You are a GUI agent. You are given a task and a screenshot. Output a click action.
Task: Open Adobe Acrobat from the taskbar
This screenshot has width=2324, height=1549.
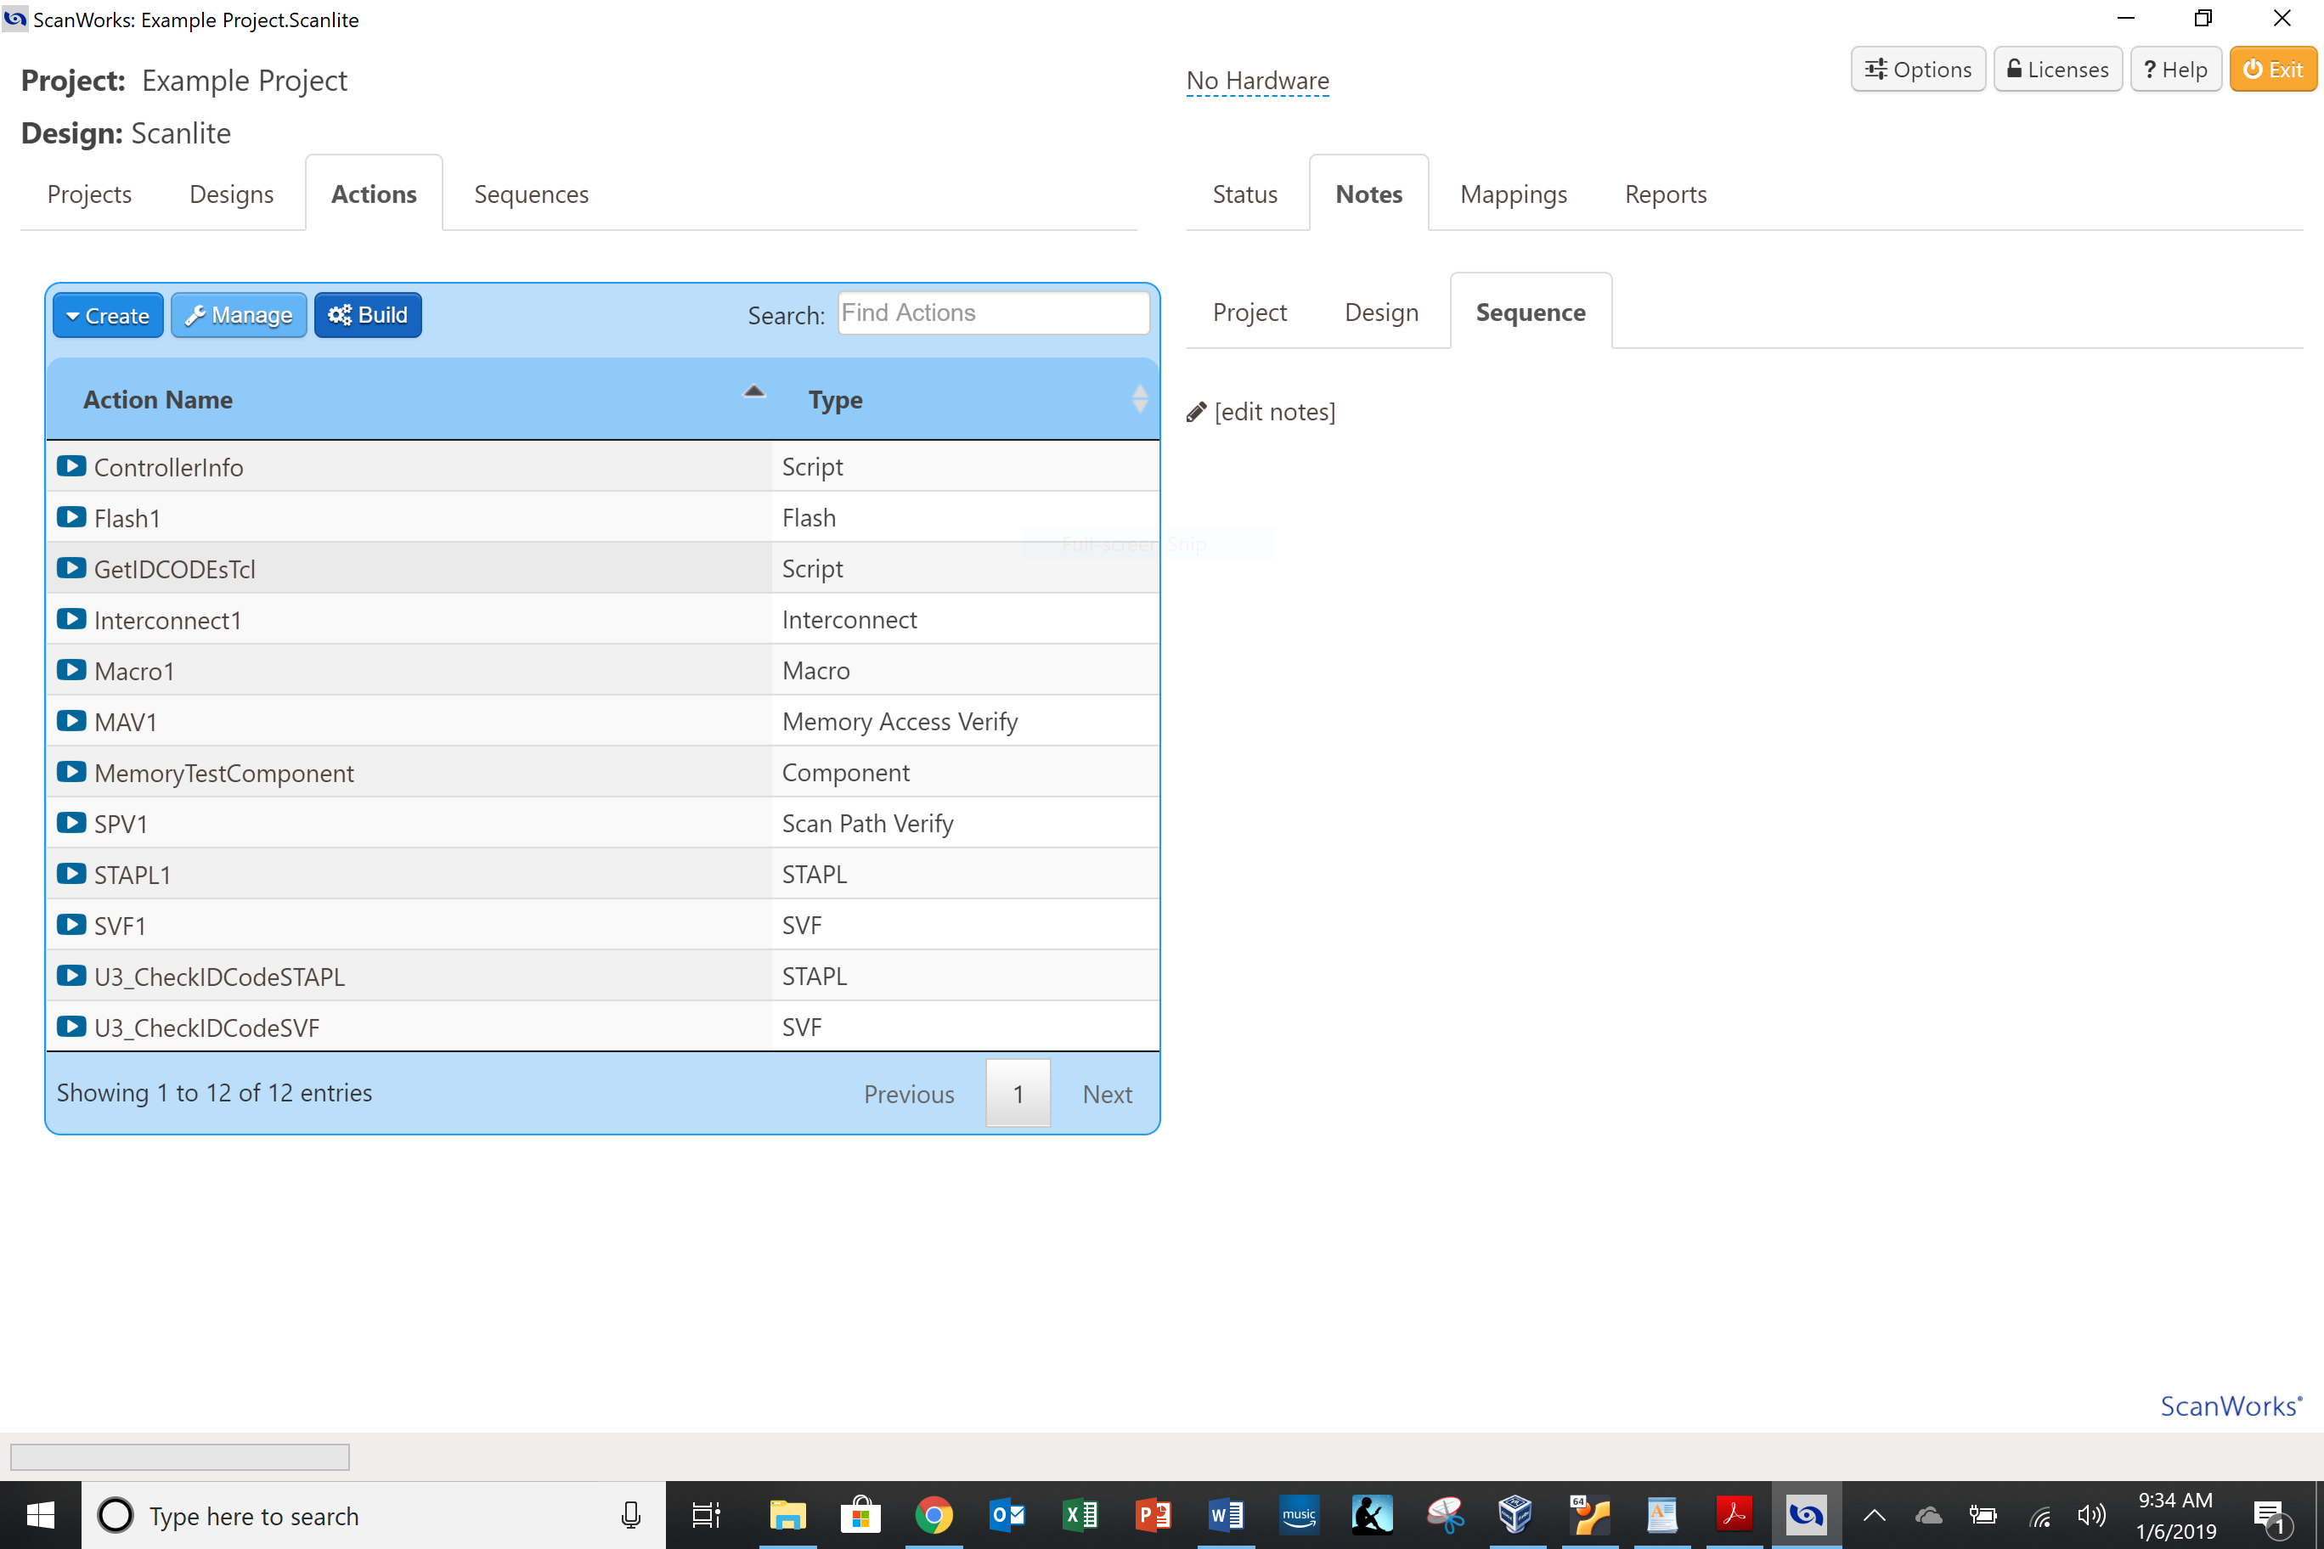click(x=1735, y=1514)
